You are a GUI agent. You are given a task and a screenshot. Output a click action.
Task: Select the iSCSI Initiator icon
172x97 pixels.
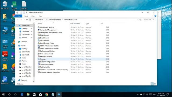39,40
